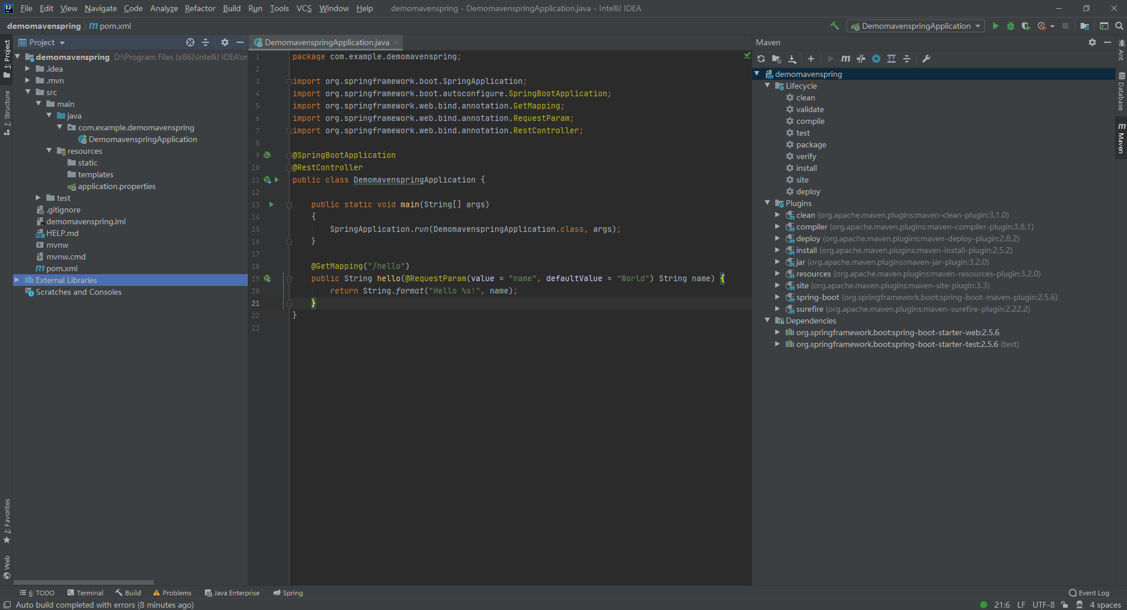Open the Project view selector dropdown
Viewport: 1127px width, 610px height.
(42, 42)
